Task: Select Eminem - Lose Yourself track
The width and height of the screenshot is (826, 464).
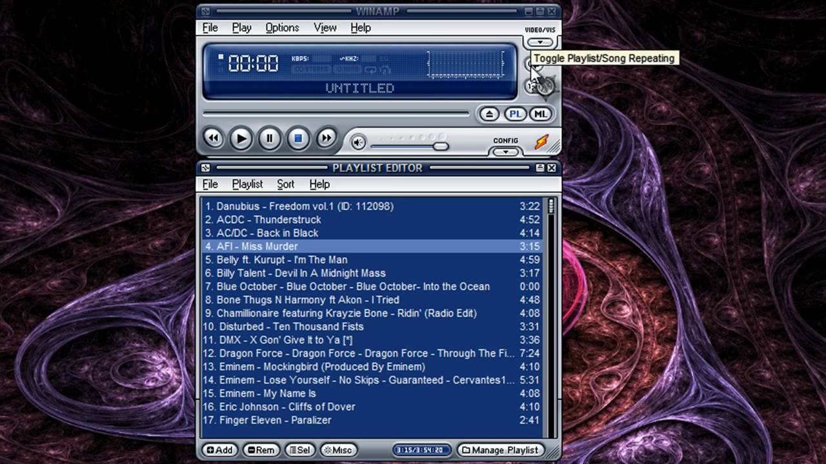Action: tap(372, 380)
